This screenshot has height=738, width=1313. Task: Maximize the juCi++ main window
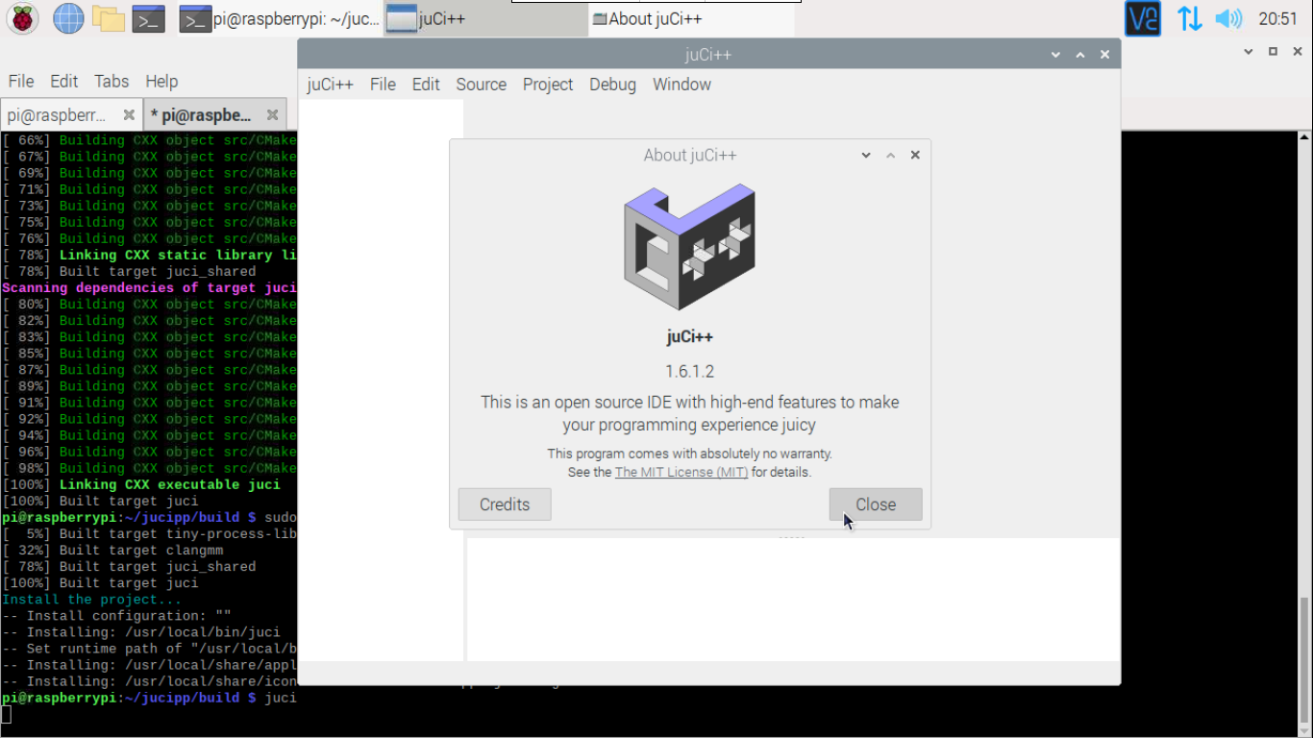1080,55
